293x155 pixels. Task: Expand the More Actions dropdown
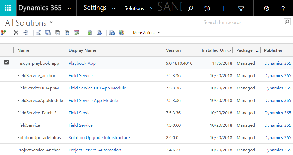tap(146, 33)
